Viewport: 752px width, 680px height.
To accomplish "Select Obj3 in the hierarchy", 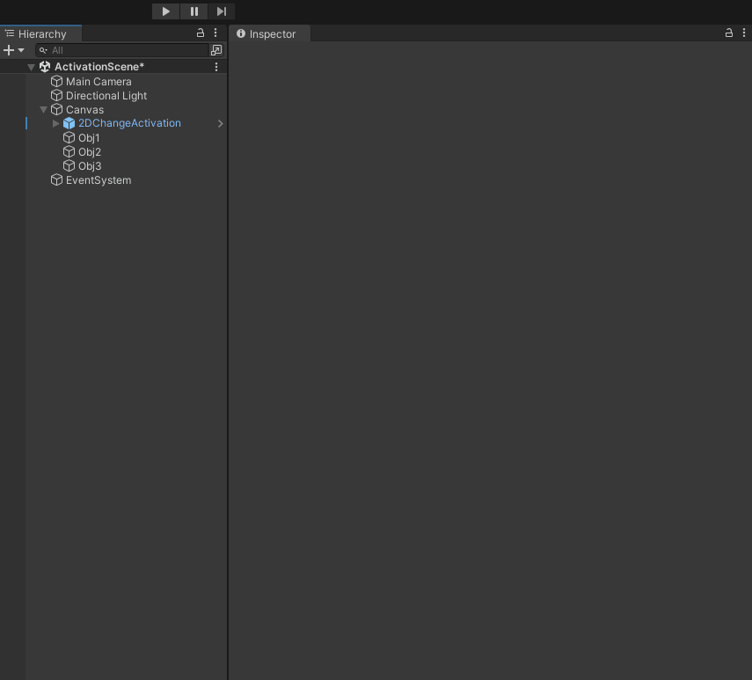I will click(90, 166).
